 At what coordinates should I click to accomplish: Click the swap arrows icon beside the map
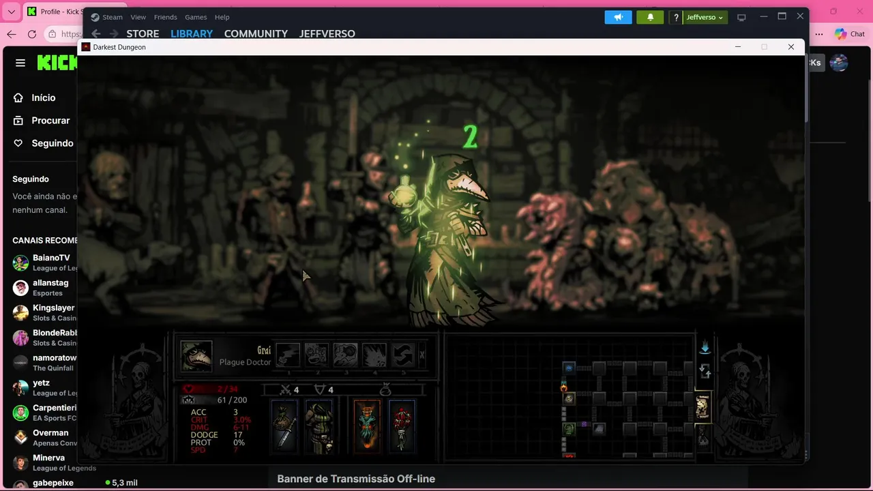705,372
